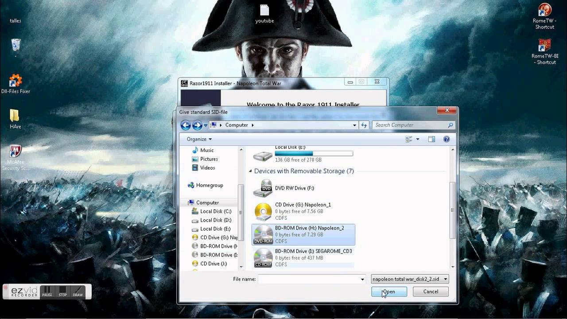Launch McAfee Security Scan desktop shortcut
Viewport: 567px width, 319px height.
click(16, 158)
